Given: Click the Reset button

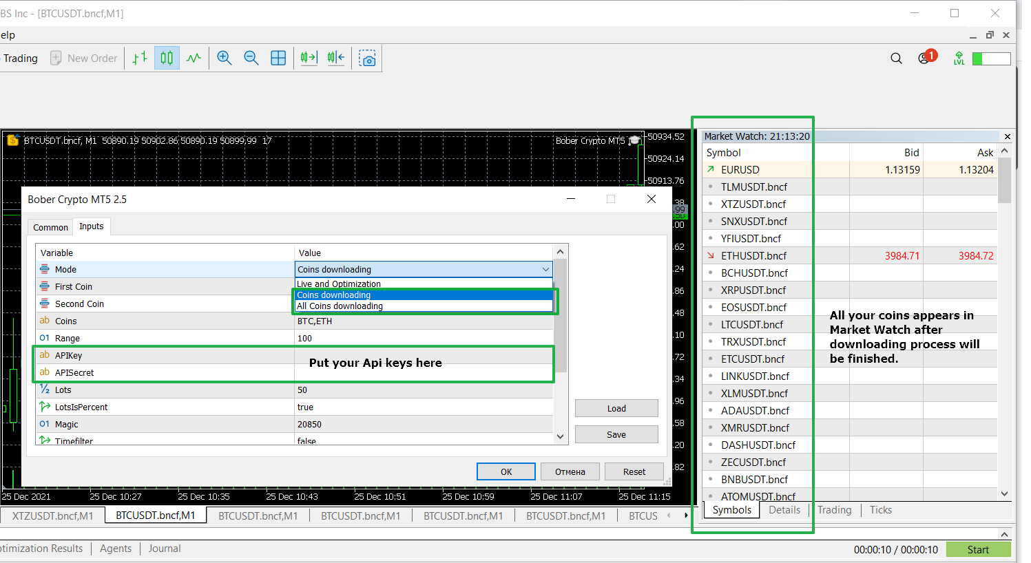Looking at the screenshot, I should pos(634,471).
